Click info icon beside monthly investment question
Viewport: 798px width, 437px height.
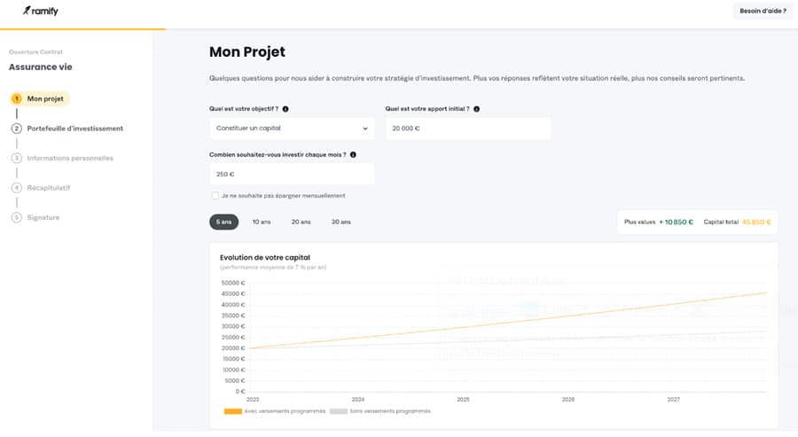[x=354, y=154]
